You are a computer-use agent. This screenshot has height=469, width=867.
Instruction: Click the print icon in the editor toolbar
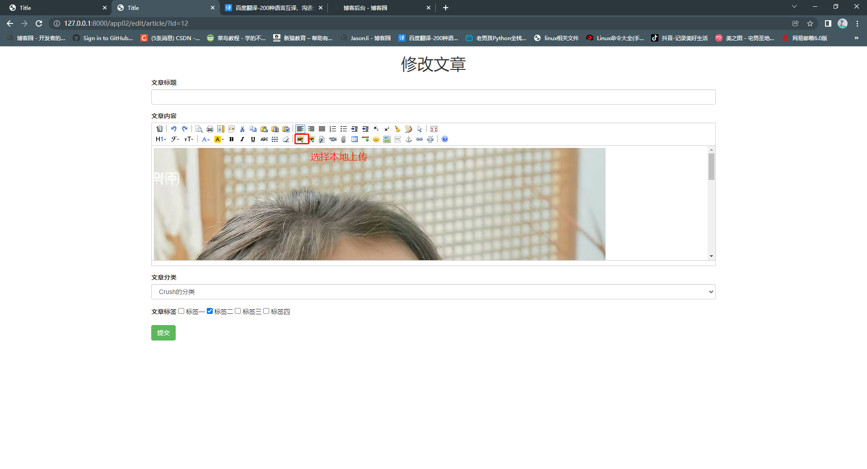(210, 129)
